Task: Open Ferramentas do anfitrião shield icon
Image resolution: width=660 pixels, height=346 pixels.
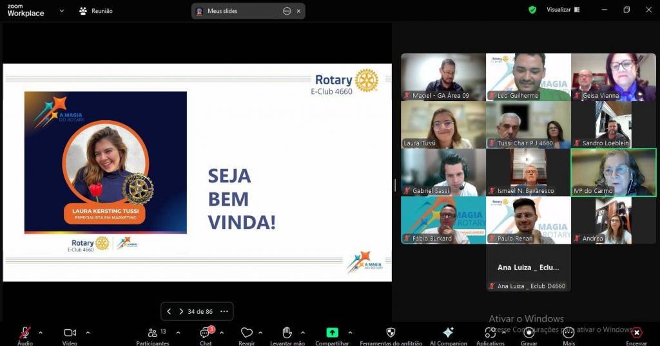Action: click(x=391, y=333)
